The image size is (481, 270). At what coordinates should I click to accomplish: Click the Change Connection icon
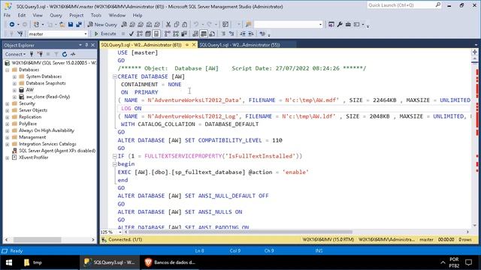pos(20,34)
